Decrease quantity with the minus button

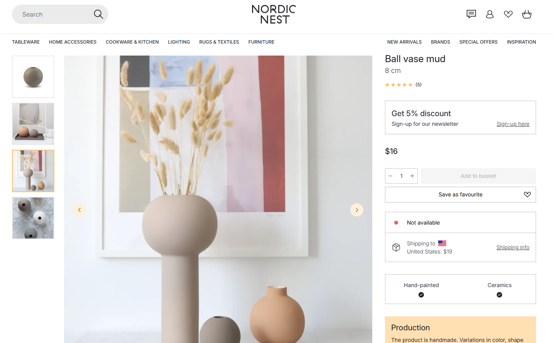point(390,176)
